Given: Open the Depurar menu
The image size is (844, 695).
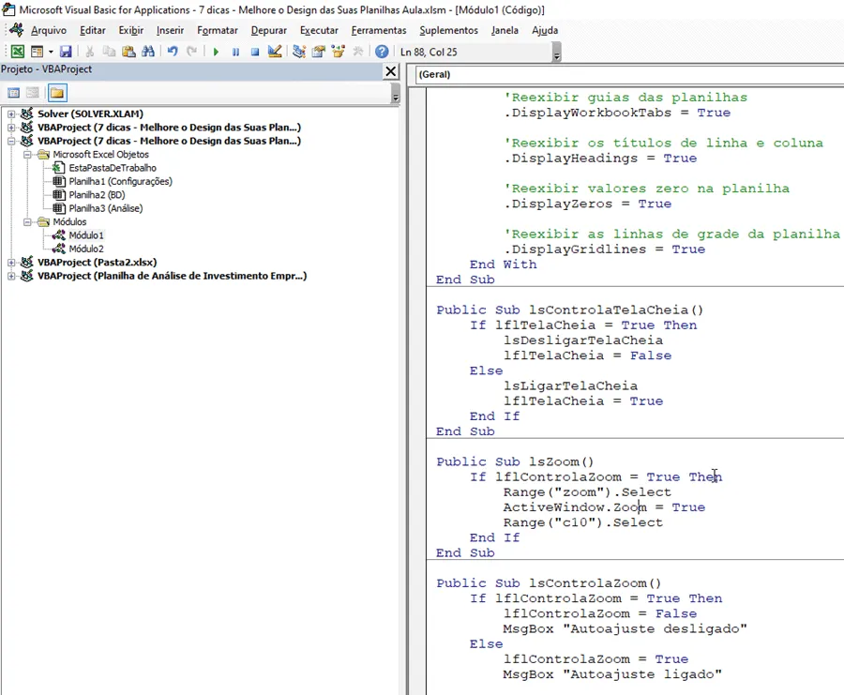Looking at the screenshot, I should pos(268,30).
